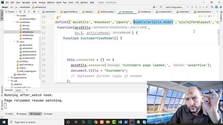The width and height of the screenshot is (223, 125).
Task: Click the Cortana circle icon
Action: click(68, 122)
